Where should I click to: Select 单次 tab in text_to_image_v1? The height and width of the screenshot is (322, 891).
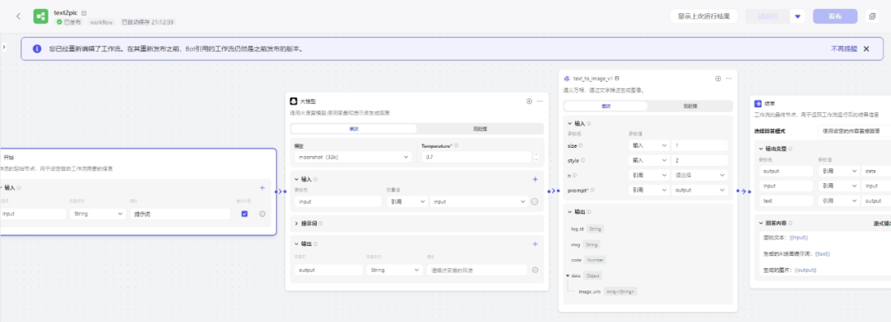(606, 107)
